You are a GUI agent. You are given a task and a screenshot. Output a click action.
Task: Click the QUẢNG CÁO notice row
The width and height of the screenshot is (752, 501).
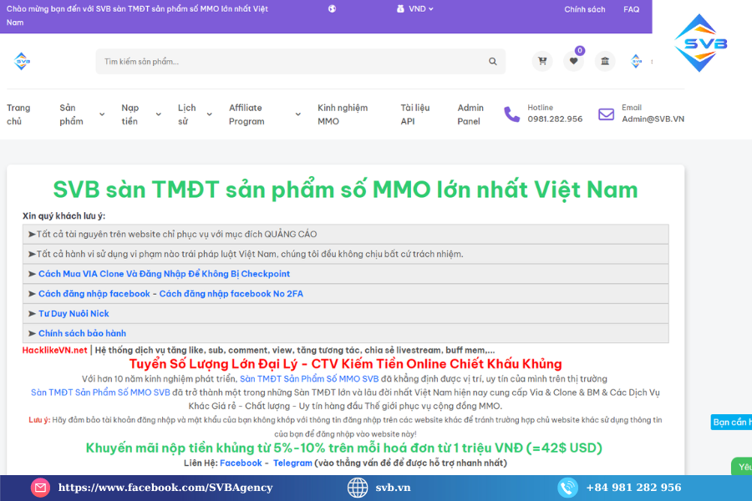coord(345,234)
